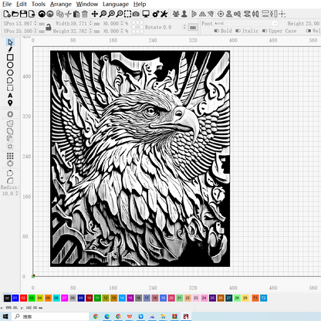Open the Font dropdown

[x=246, y=23]
